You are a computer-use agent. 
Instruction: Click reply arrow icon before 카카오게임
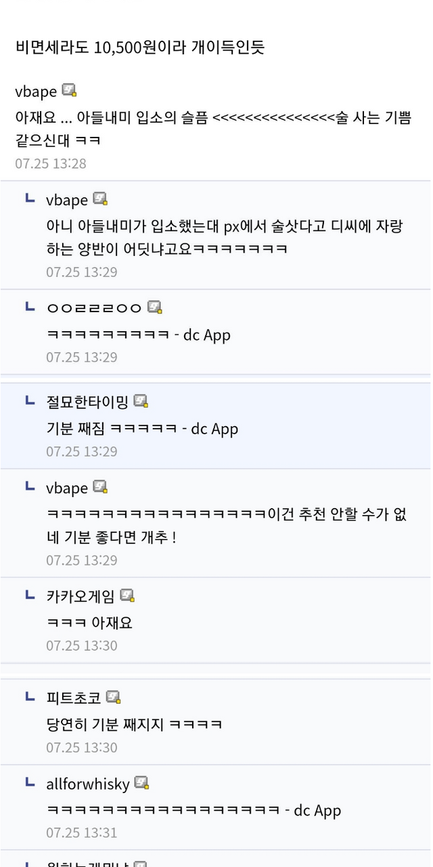coord(30,595)
